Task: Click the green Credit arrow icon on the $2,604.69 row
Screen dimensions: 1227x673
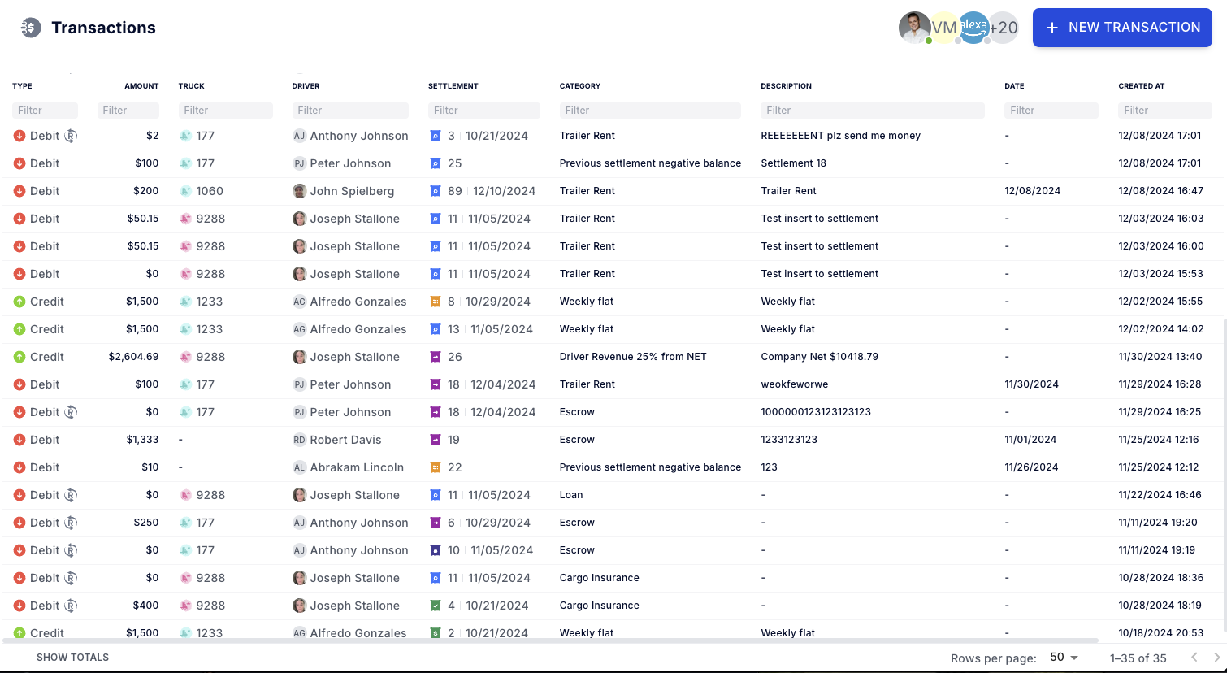Action: pyautogui.click(x=20, y=357)
